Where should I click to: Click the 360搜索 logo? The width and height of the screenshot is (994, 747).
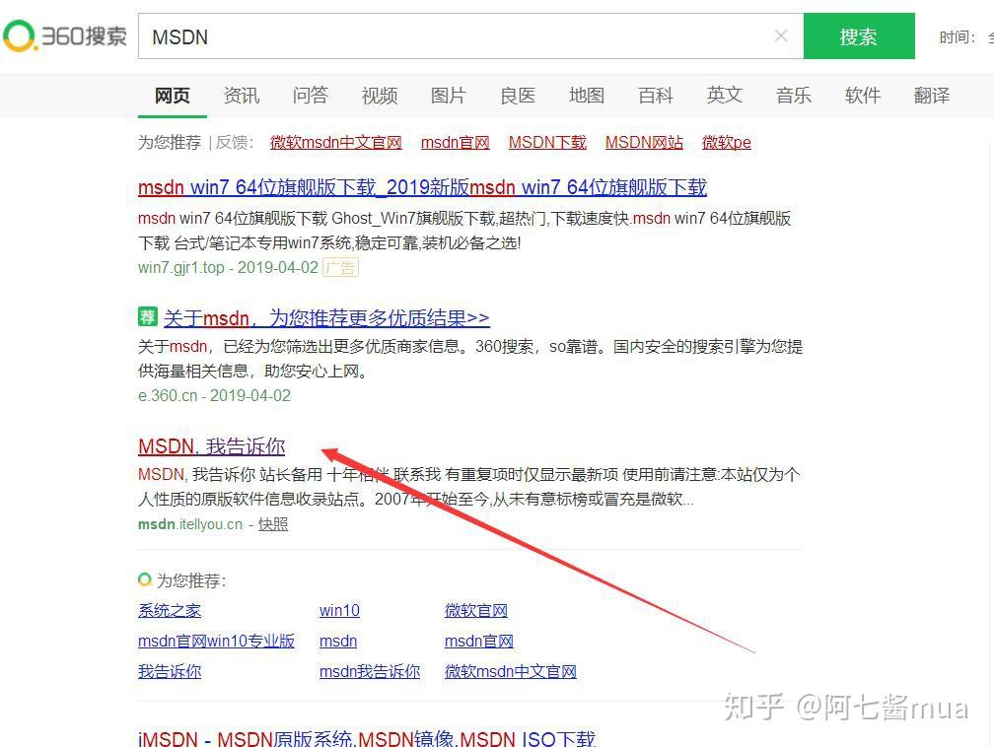(x=64, y=35)
